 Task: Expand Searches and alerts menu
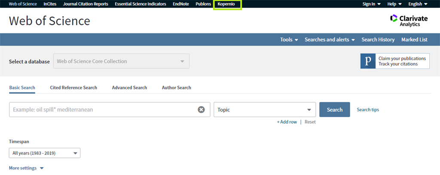330,40
